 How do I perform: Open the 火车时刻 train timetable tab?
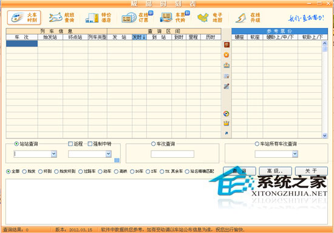24,18
